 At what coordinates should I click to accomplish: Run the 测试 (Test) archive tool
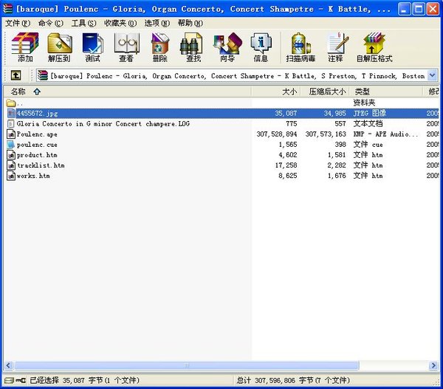coord(93,47)
